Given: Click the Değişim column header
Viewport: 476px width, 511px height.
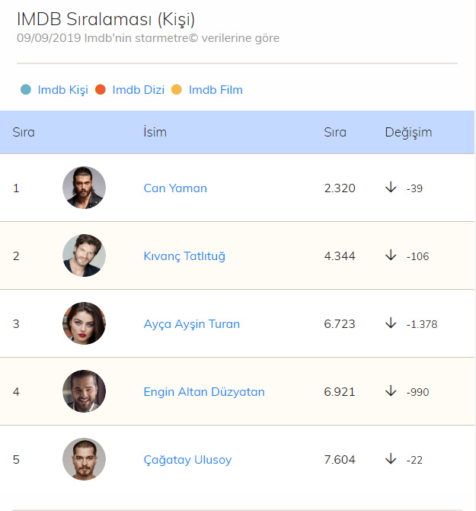Looking at the screenshot, I should (408, 132).
